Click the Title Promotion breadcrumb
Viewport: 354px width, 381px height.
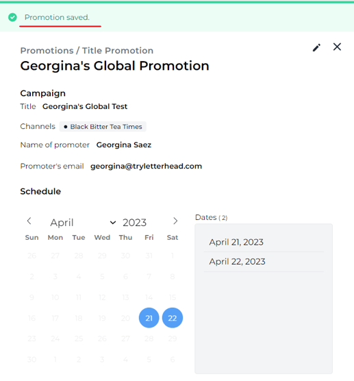[118, 51]
